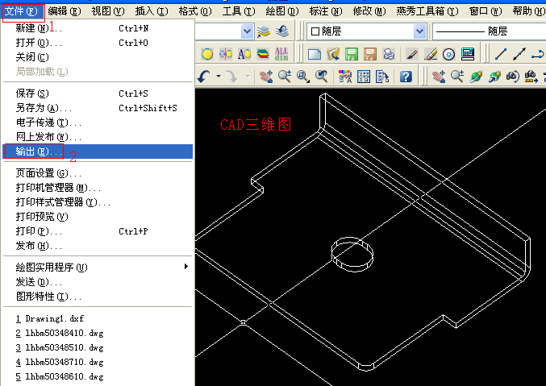The width and height of the screenshot is (546, 386).
Task: Open the 工具 menu
Action: pos(239,11)
